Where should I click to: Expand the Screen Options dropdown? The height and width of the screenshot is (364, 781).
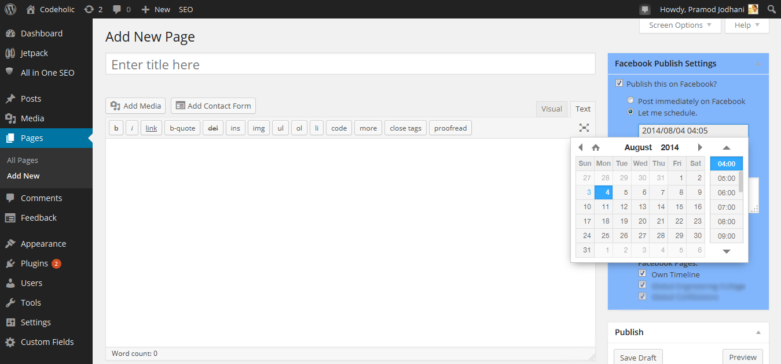[x=680, y=25]
